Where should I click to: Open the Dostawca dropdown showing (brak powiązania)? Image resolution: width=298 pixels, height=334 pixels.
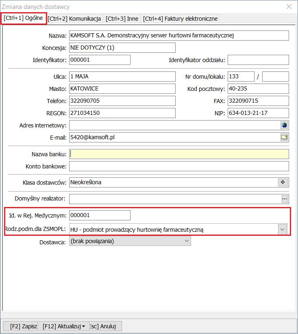click(130, 241)
